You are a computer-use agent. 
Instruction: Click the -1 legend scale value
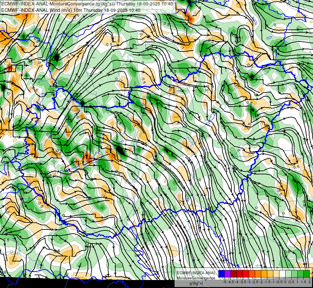point(273,282)
